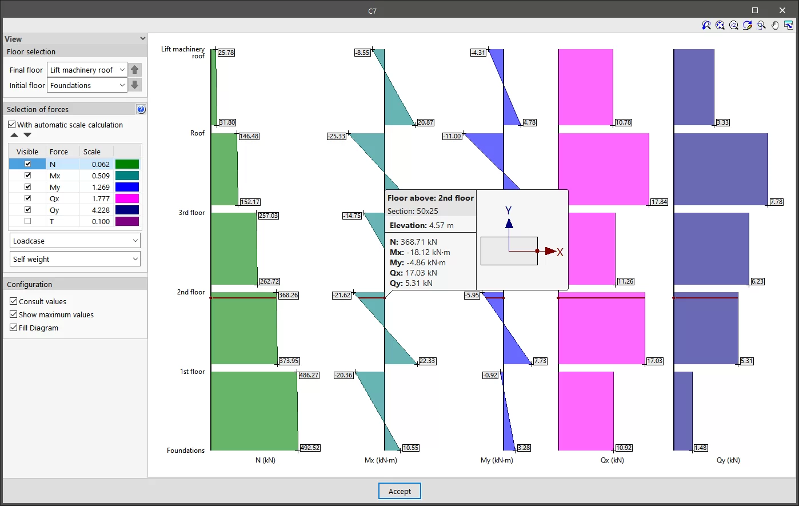Screen dimensions: 799x506
Task: Move final floor up with arrow button
Action: coord(135,70)
